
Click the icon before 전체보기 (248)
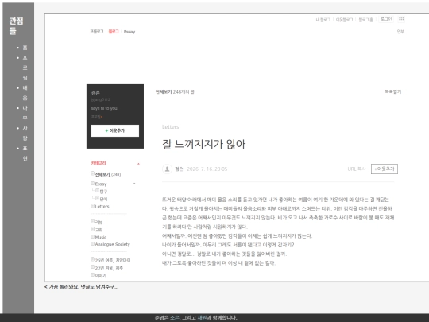[x=92, y=173]
